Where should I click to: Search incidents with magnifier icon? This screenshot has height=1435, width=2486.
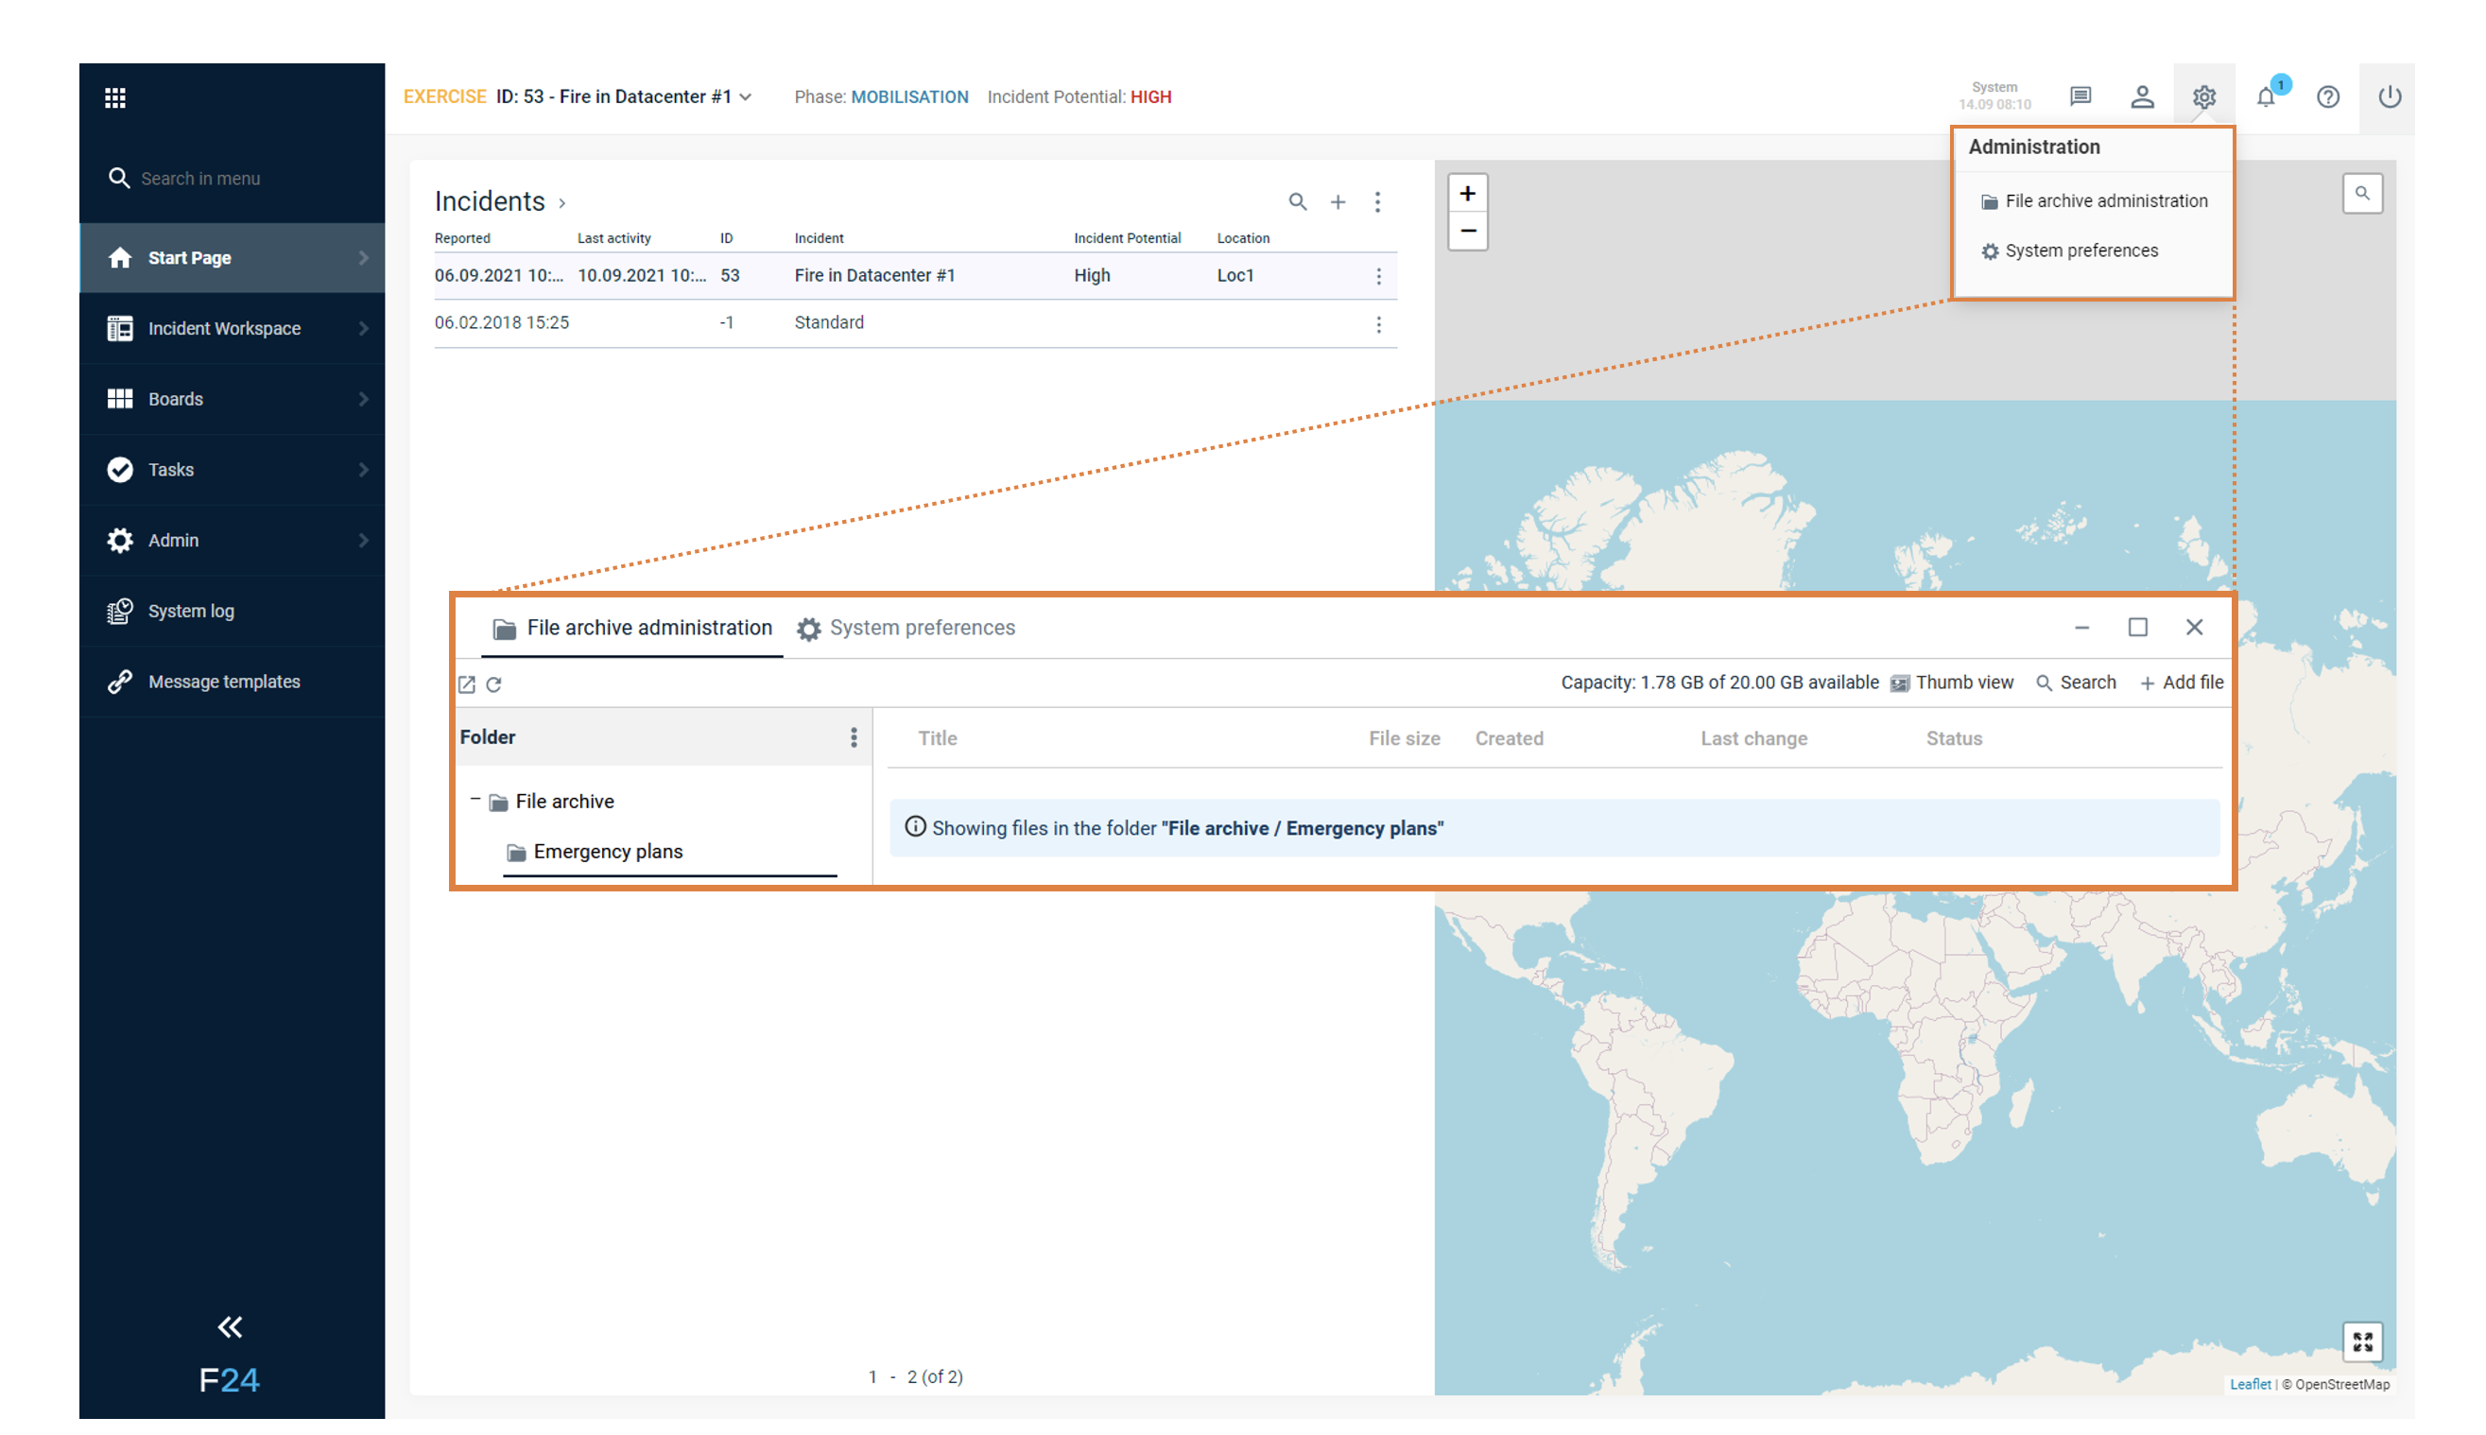tap(1298, 202)
